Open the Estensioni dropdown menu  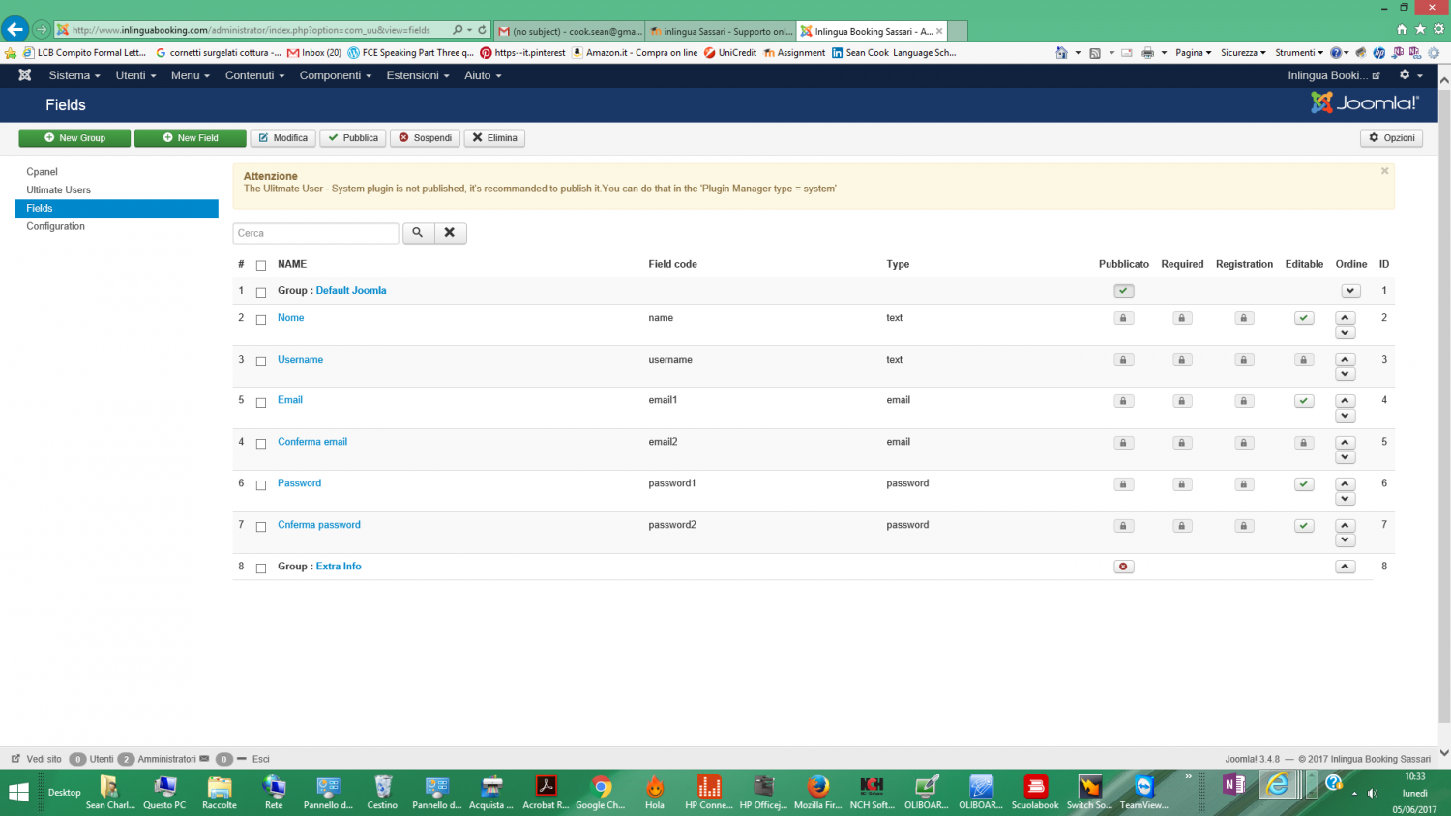(x=417, y=75)
